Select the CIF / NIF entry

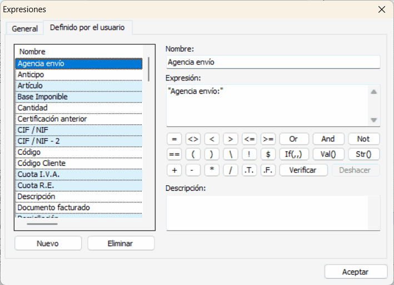coord(79,130)
